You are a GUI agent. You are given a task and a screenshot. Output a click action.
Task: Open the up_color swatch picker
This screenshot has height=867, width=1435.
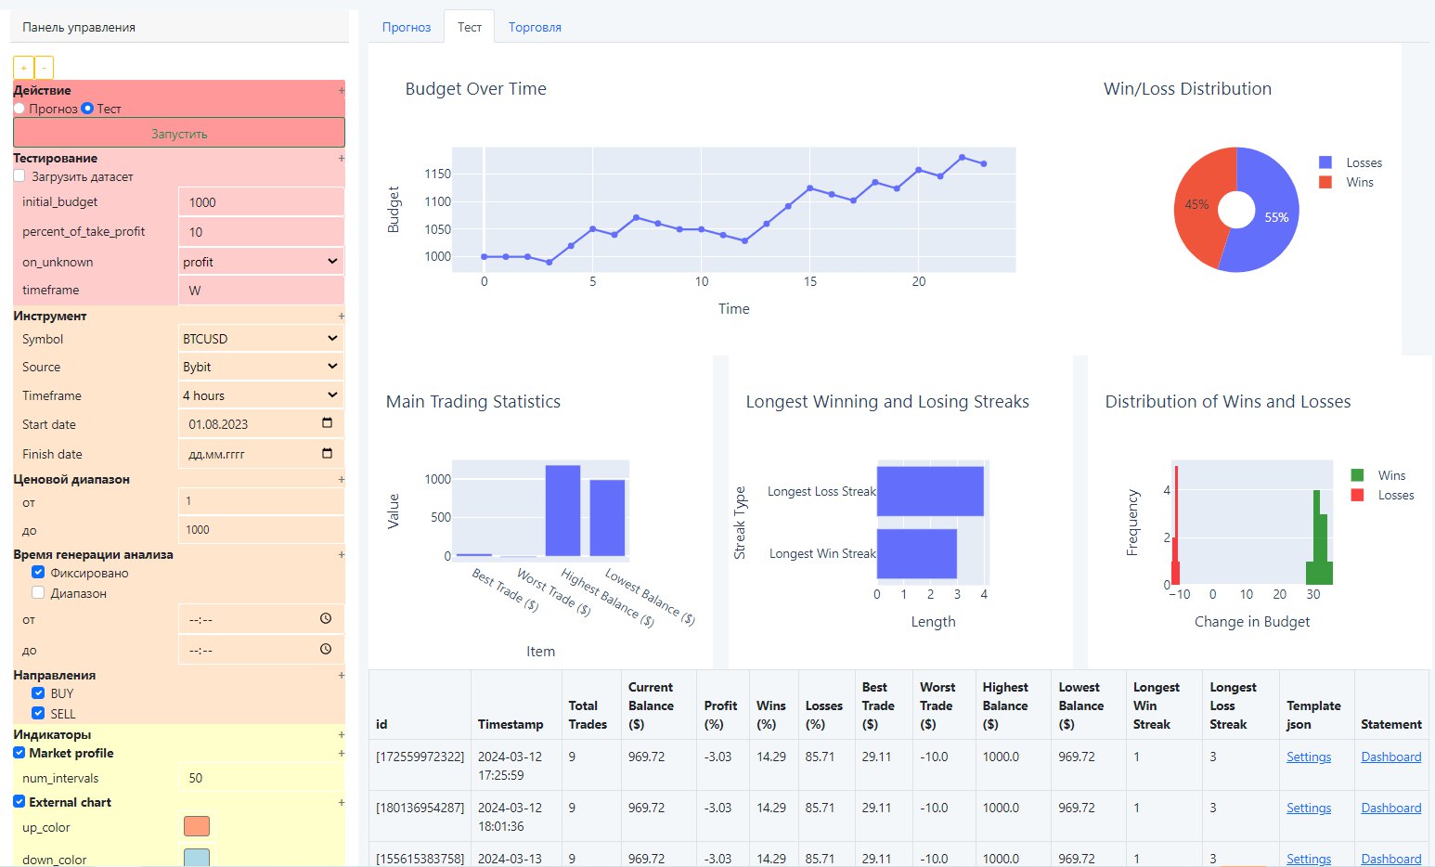[x=197, y=826]
